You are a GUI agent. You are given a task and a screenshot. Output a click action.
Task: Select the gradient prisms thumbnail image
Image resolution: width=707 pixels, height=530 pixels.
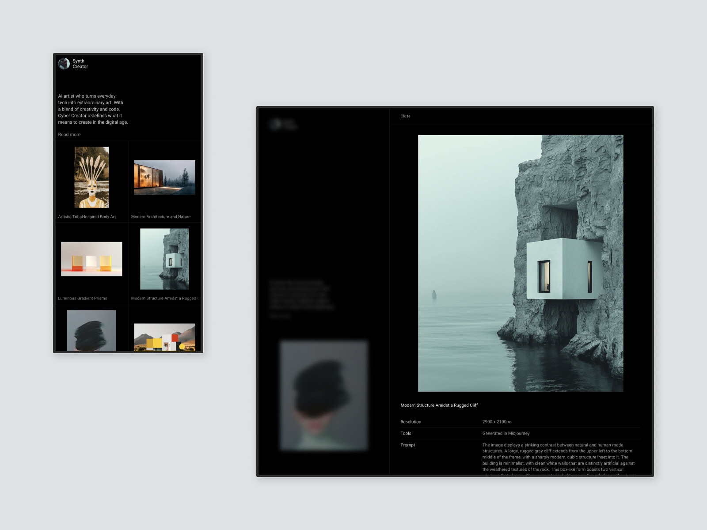click(x=91, y=259)
